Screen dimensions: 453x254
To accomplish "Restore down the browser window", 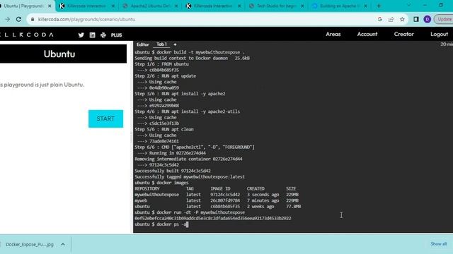I will (x=441, y=5).
